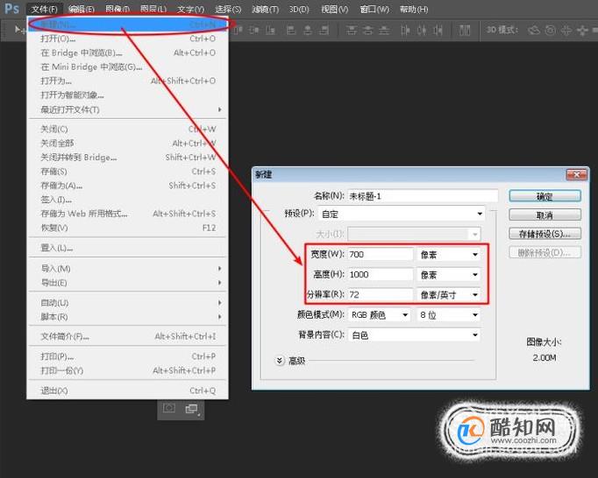Choose the highlighted 新建 Ctrl+N menu item
Image resolution: width=598 pixels, height=478 pixels.
point(128,25)
